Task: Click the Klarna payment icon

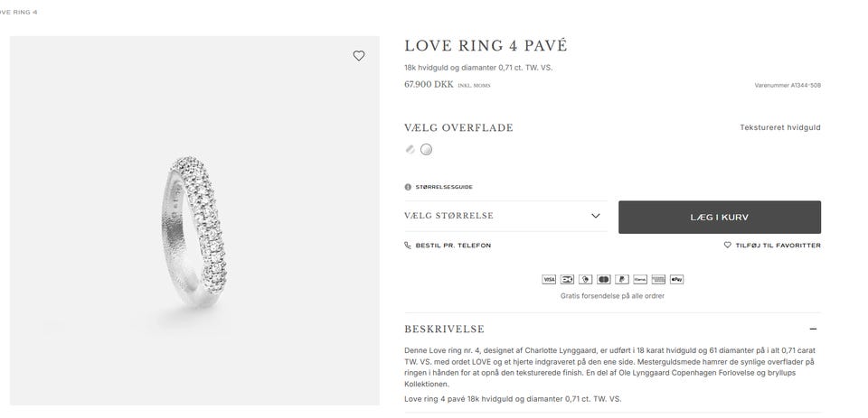Action: point(640,279)
